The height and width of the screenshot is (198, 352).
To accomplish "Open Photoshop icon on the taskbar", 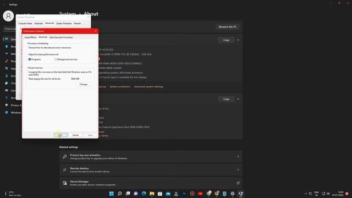I will pos(184,194).
